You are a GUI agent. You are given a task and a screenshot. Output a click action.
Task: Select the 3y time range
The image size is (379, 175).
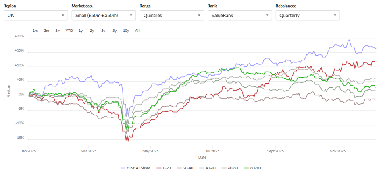coord(103,31)
